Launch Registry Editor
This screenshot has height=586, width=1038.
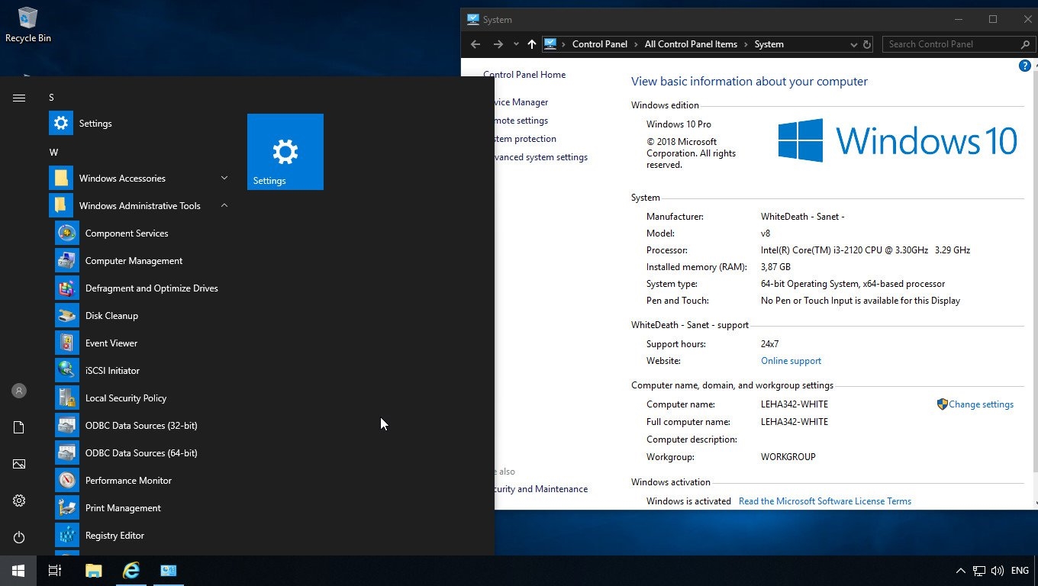142,536
